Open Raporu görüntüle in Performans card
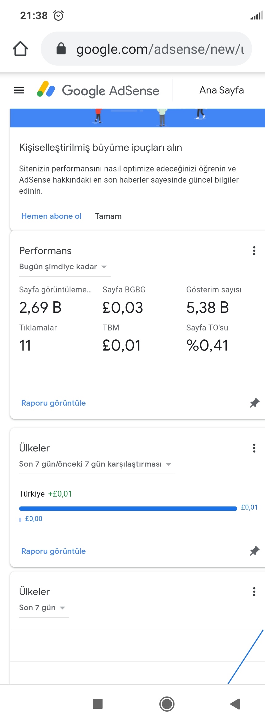 tap(53, 403)
